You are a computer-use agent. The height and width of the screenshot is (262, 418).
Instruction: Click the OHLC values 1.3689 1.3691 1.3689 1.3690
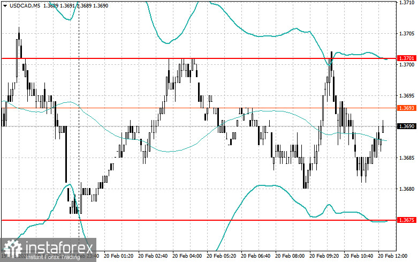coord(75,5)
